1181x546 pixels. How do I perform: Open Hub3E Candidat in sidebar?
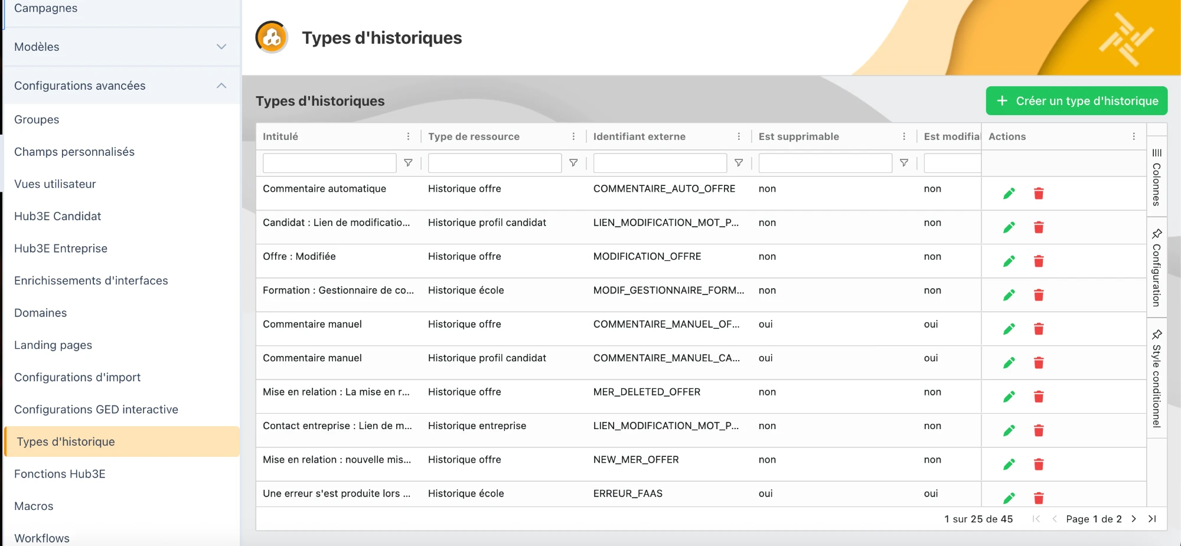(58, 216)
